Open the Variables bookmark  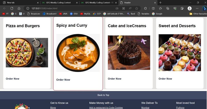(x=144, y=14)
